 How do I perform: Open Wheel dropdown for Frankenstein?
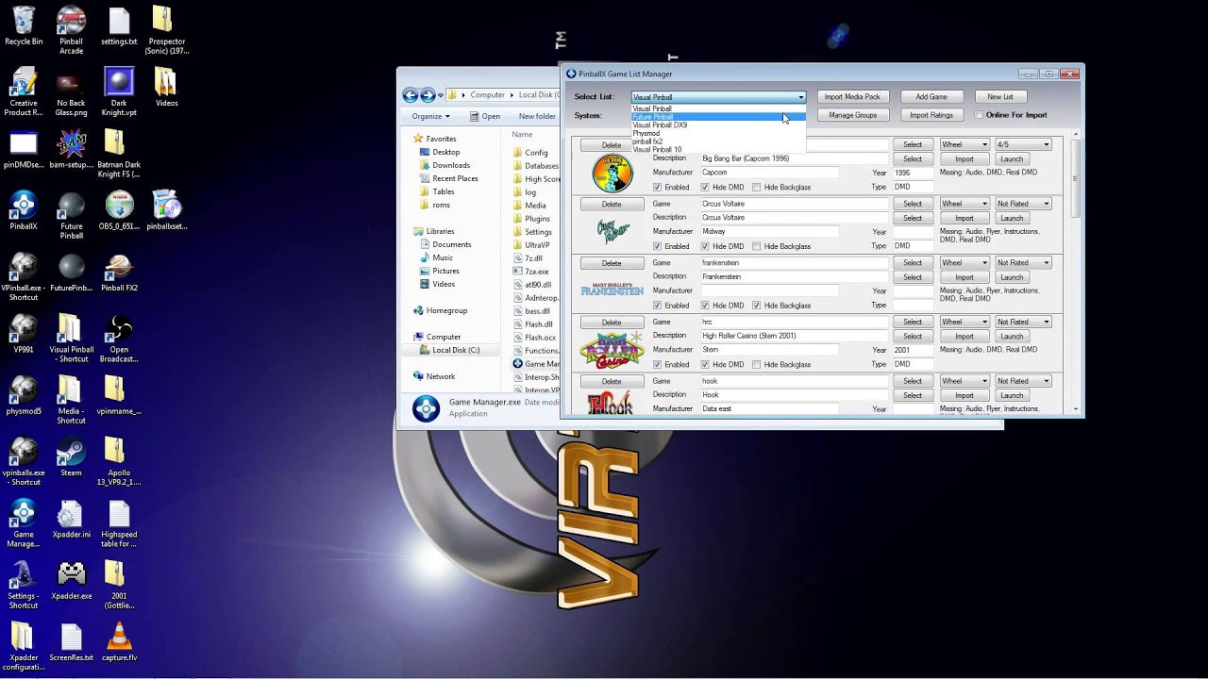(x=964, y=263)
